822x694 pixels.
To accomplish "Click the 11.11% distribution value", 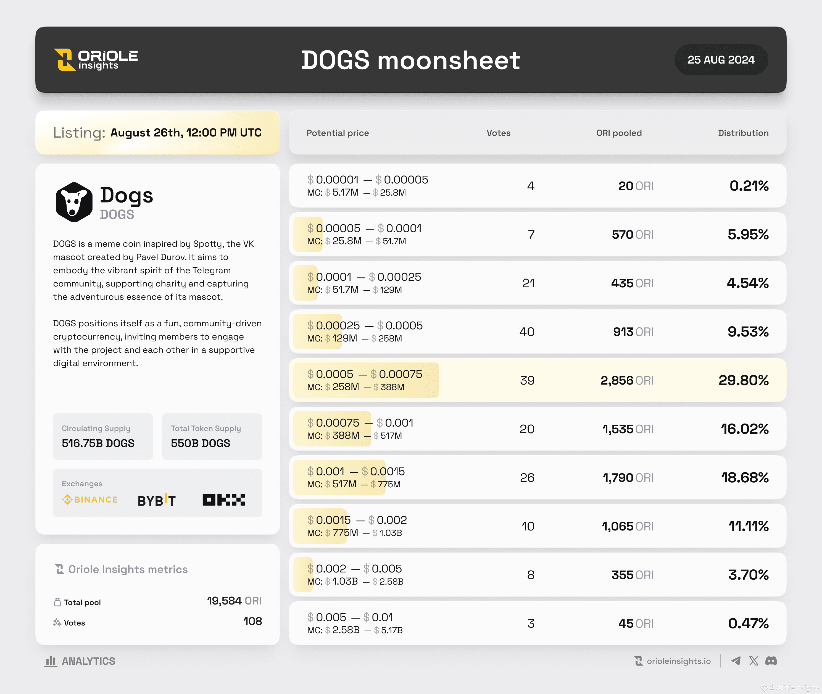I will (749, 526).
